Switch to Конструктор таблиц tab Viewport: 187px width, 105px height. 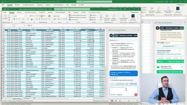[x=94, y=12]
